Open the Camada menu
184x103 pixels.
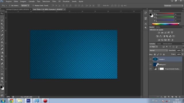click(x=32, y=1)
